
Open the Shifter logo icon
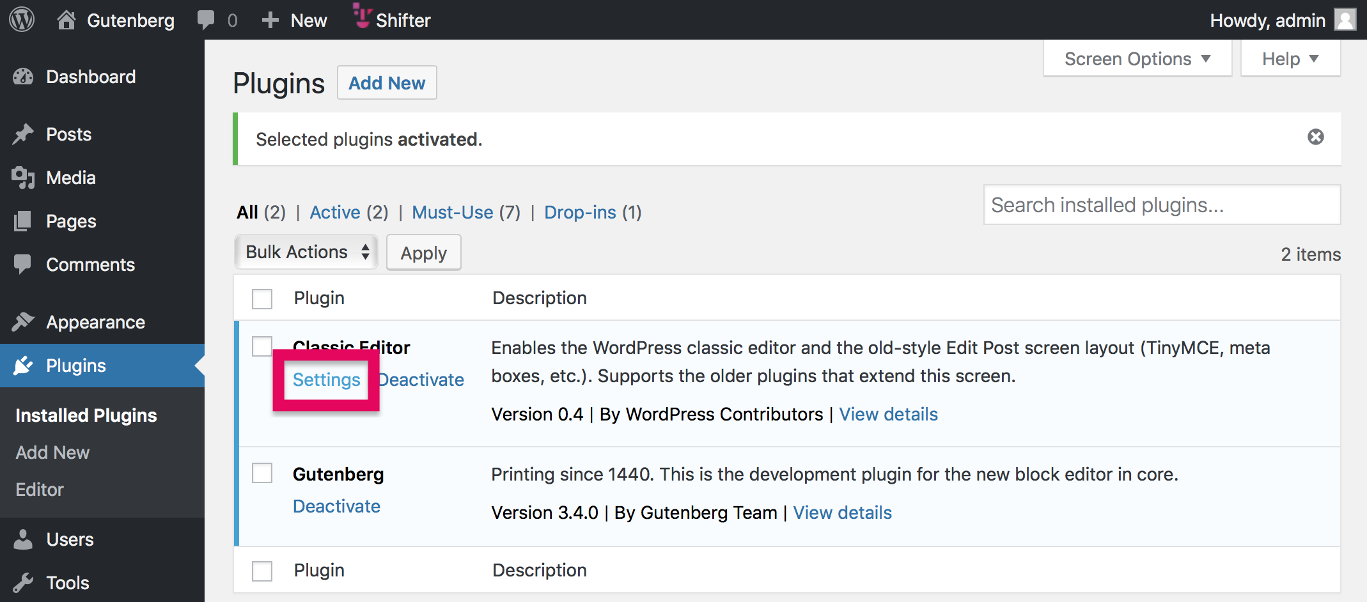[x=363, y=17]
